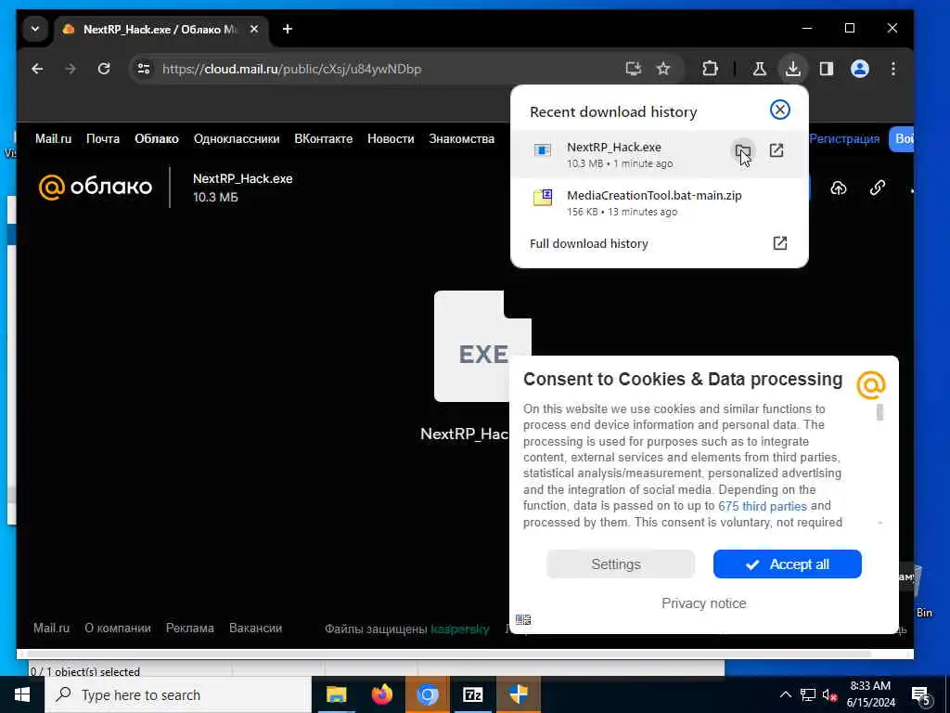The height and width of the screenshot is (713, 950).
Task: Click NextRP_Hack.exe download entry name
Action: tap(614, 148)
